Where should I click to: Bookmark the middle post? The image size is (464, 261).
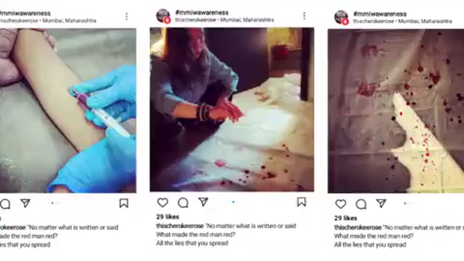301,202
